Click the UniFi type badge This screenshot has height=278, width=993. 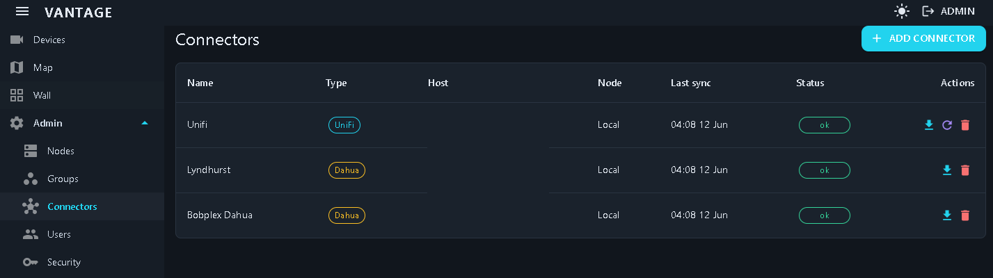(344, 125)
